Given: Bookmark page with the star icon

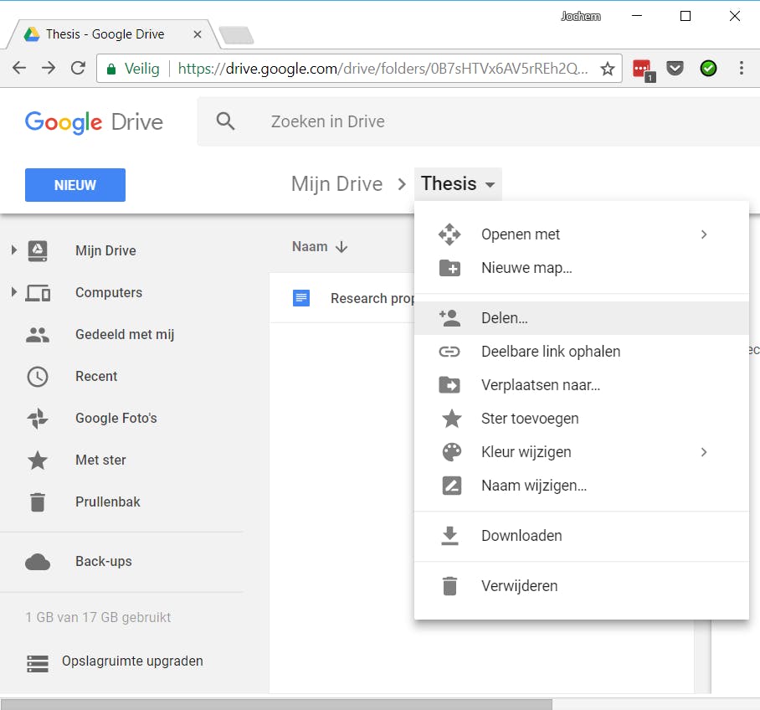Looking at the screenshot, I should 607,69.
